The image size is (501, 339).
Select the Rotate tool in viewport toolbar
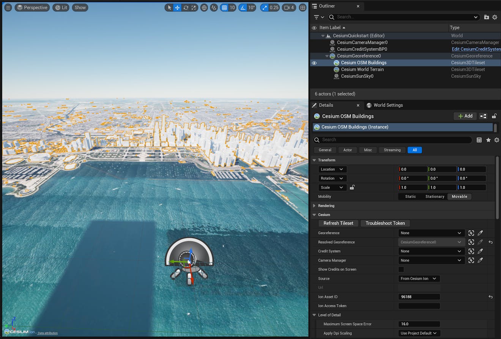[185, 7]
